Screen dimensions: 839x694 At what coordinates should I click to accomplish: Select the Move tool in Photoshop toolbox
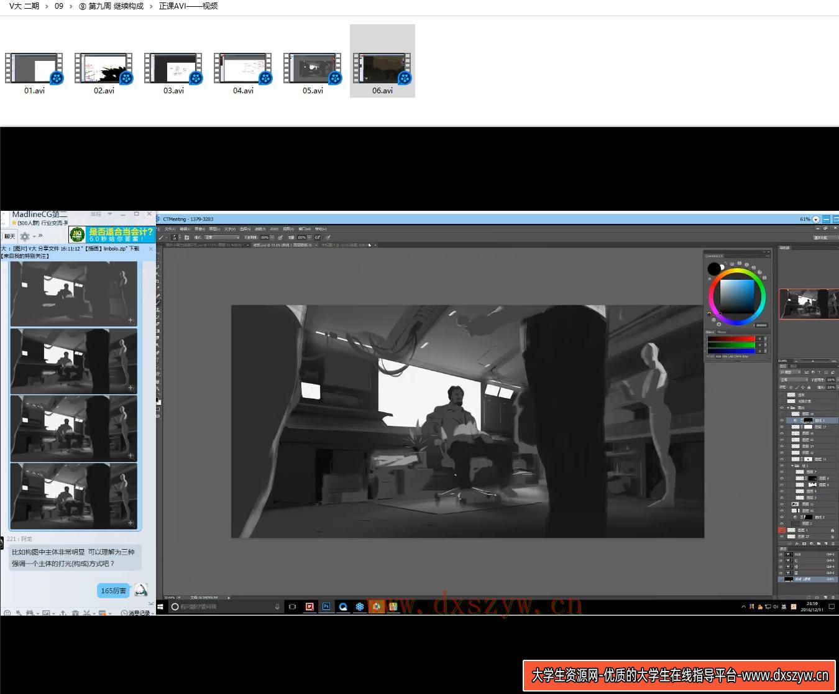tap(158, 254)
